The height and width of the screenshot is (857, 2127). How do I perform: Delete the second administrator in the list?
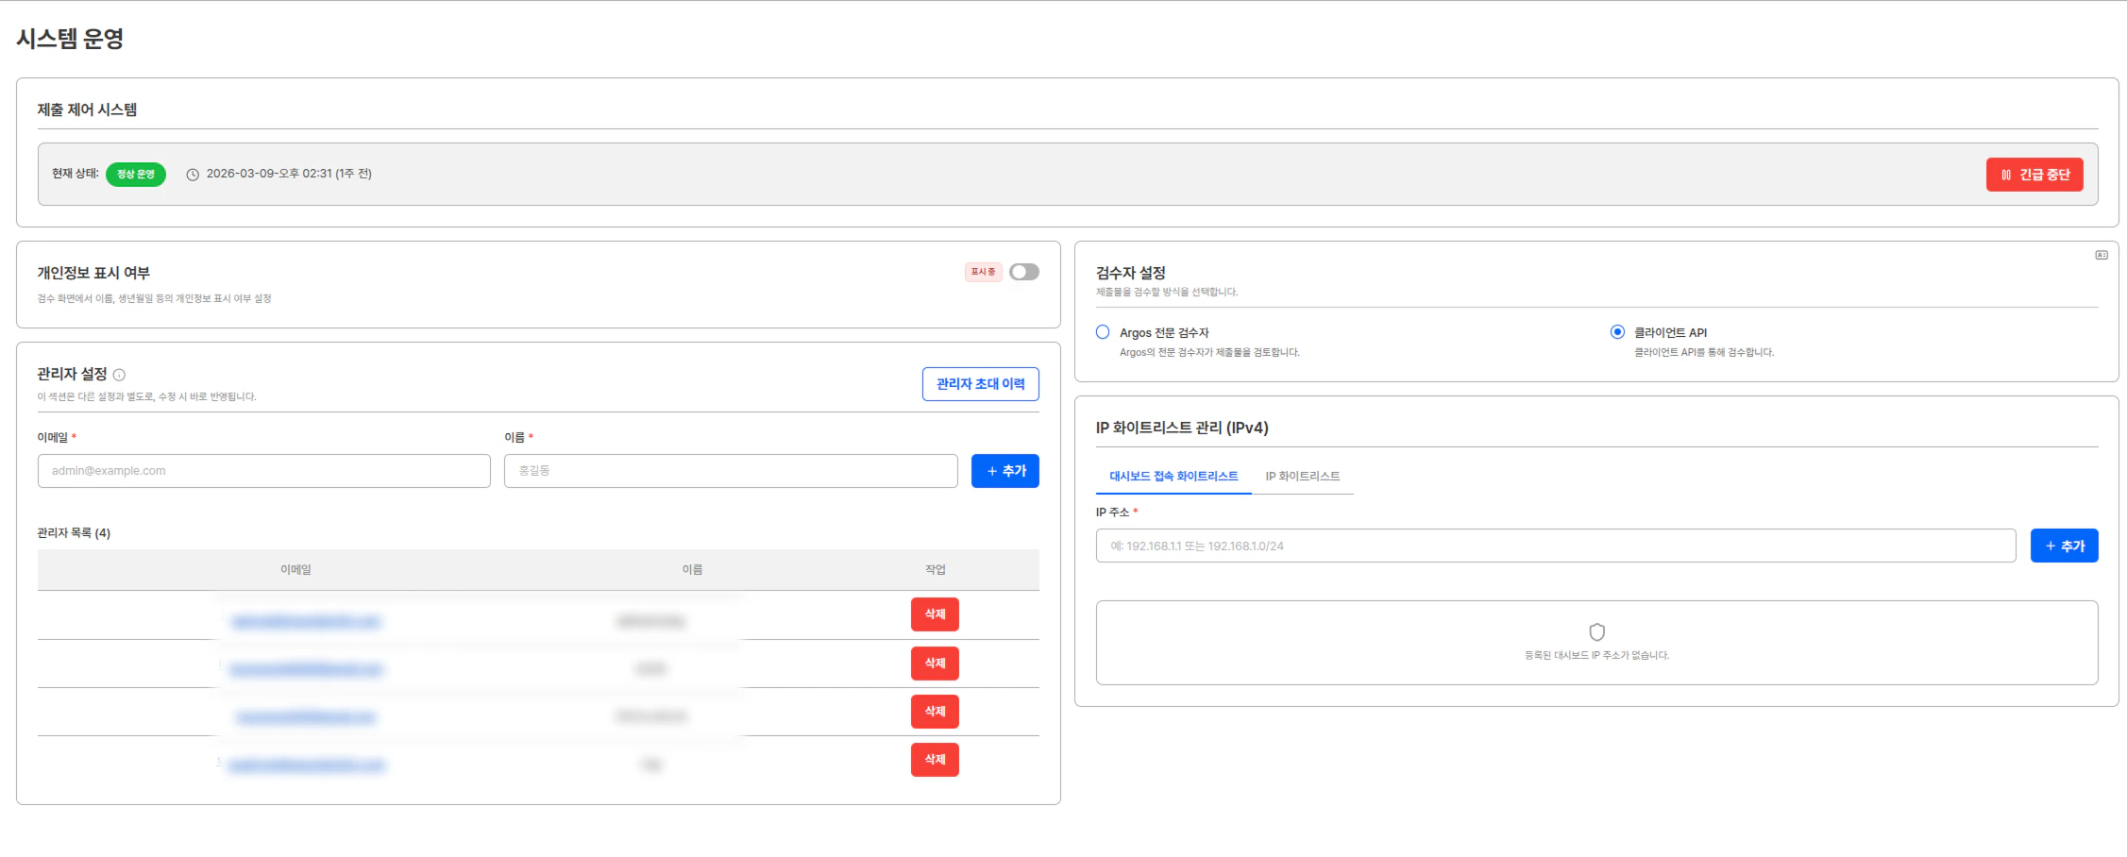935,664
